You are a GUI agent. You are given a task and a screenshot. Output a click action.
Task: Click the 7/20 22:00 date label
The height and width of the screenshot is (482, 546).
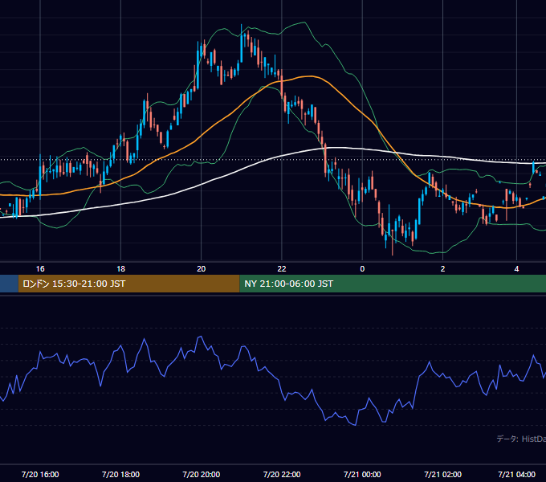[x=282, y=474]
